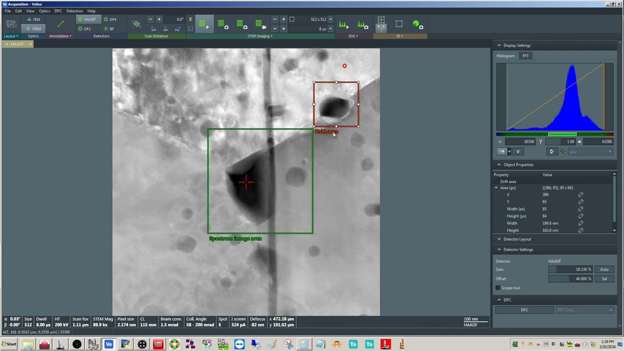Start the EDS spectrum preview acquisition
Image resolution: width=624 pixels, height=351 pixels.
[344, 25]
